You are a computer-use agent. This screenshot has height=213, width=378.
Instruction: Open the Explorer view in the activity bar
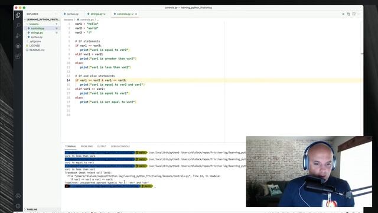[x=18, y=15]
